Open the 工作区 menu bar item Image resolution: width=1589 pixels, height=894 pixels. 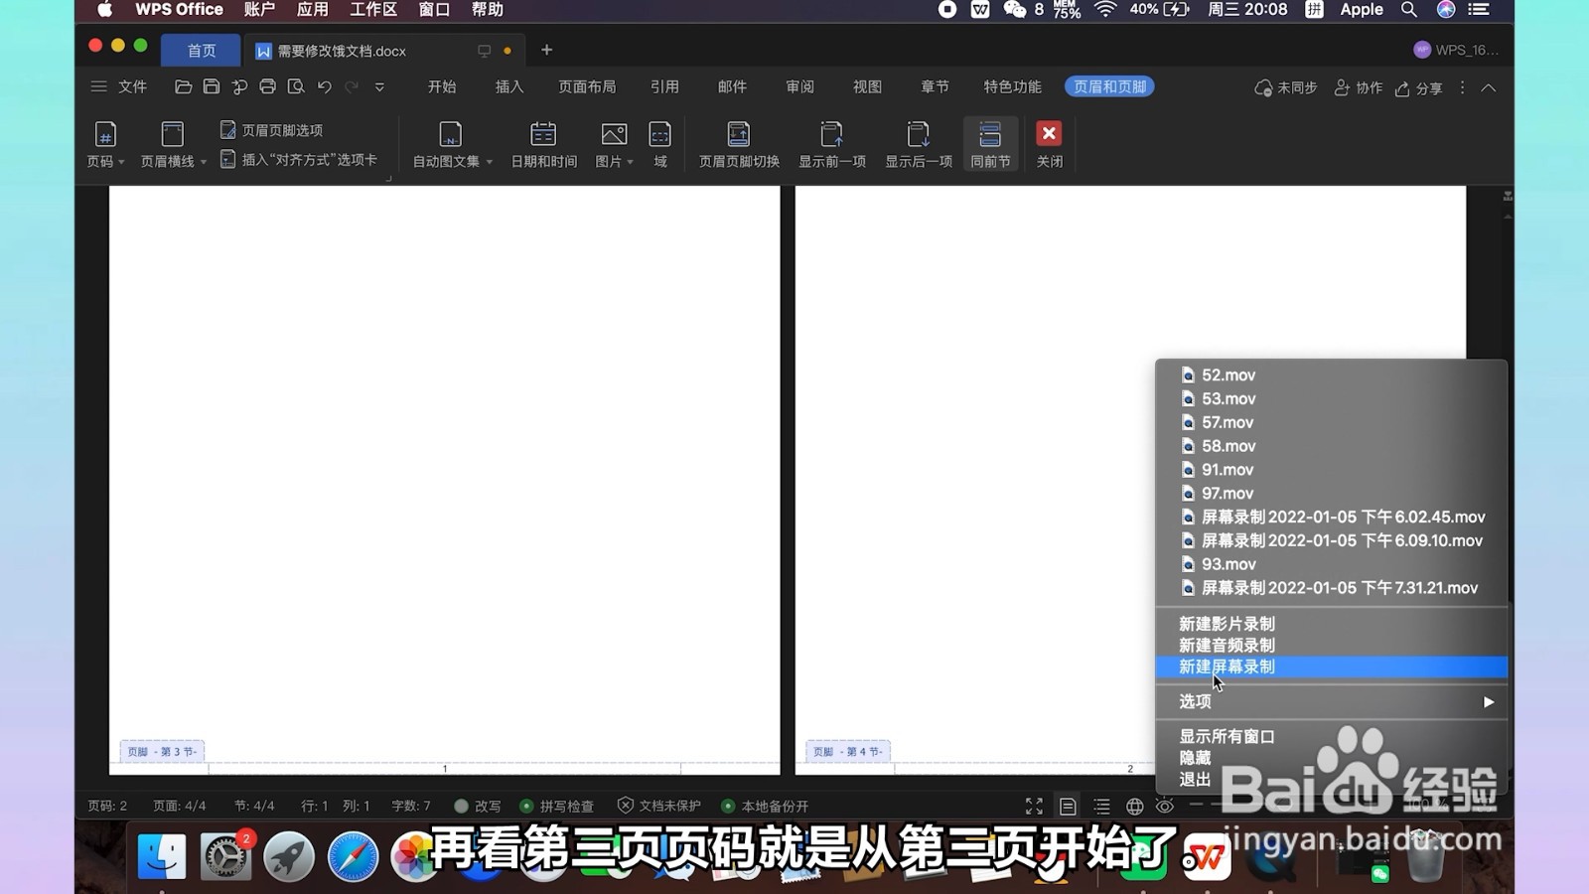coord(371,10)
